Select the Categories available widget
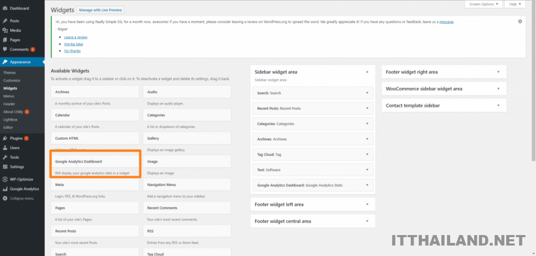The image size is (536, 256). [x=187, y=115]
